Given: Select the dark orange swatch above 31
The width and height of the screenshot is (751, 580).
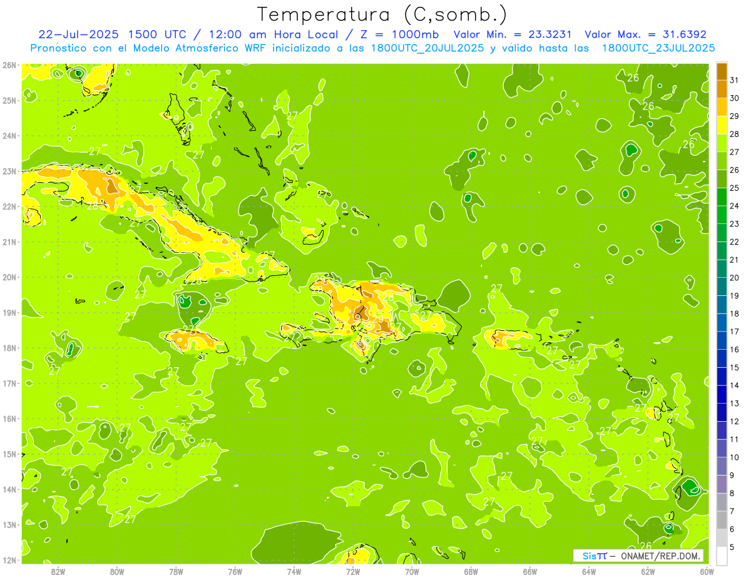Looking at the screenshot, I should click(x=722, y=72).
